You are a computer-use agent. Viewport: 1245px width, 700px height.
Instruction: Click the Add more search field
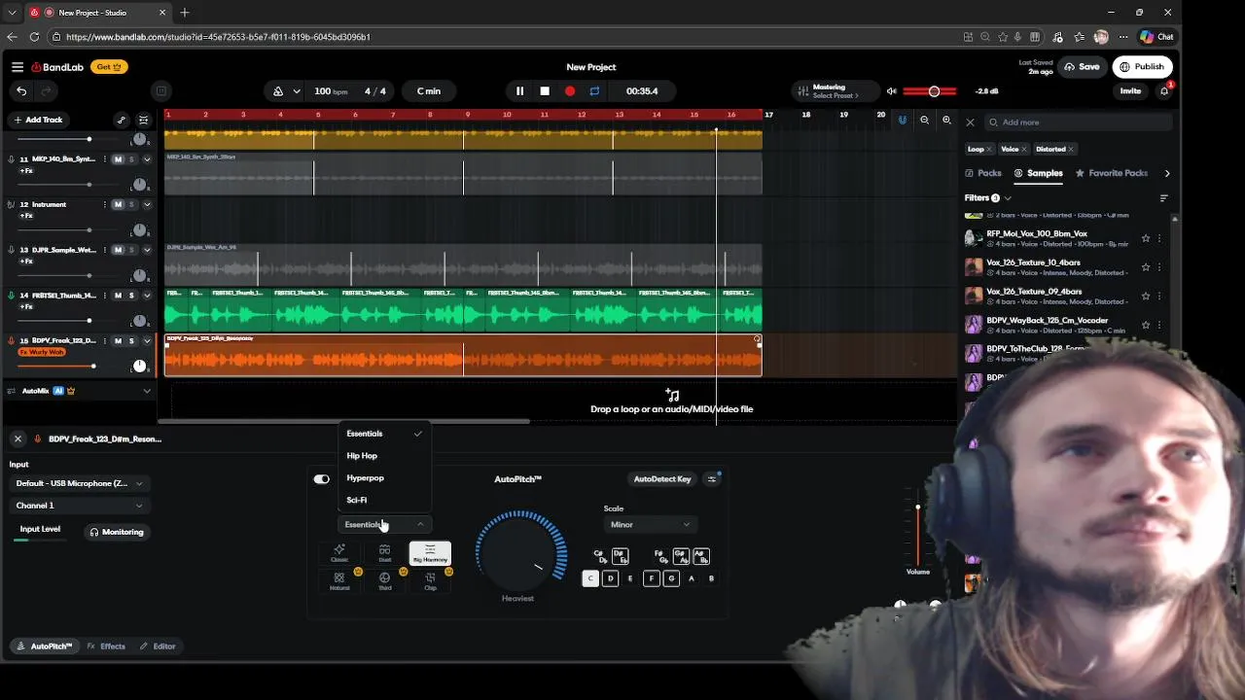[1080, 122]
